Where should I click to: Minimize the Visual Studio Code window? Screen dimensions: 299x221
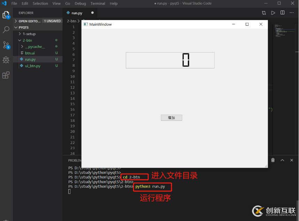[266, 3]
